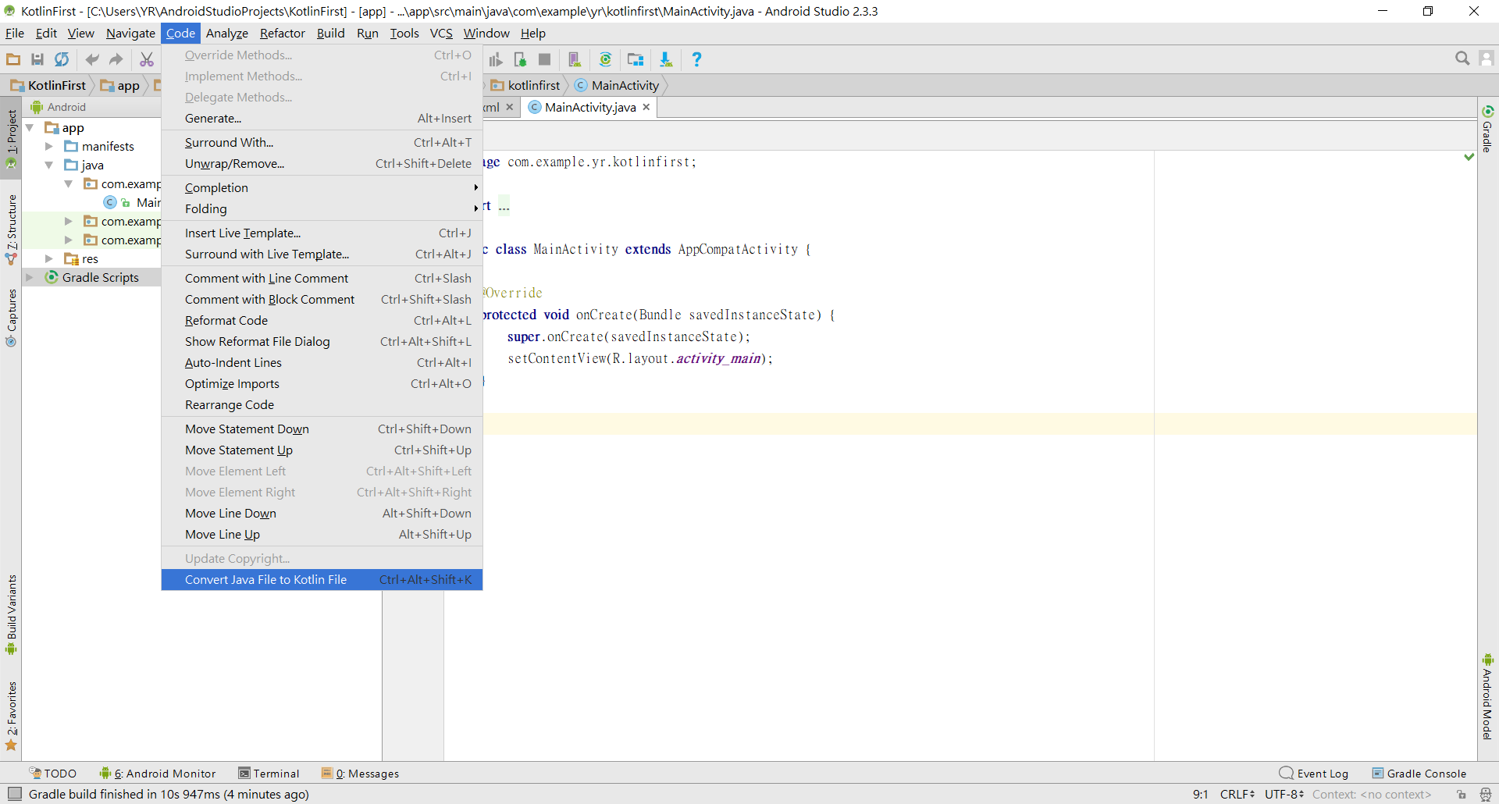This screenshot has height=804, width=1499.
Task: Click the read-only lock icon in status bar
Action: pos(1462,795)
